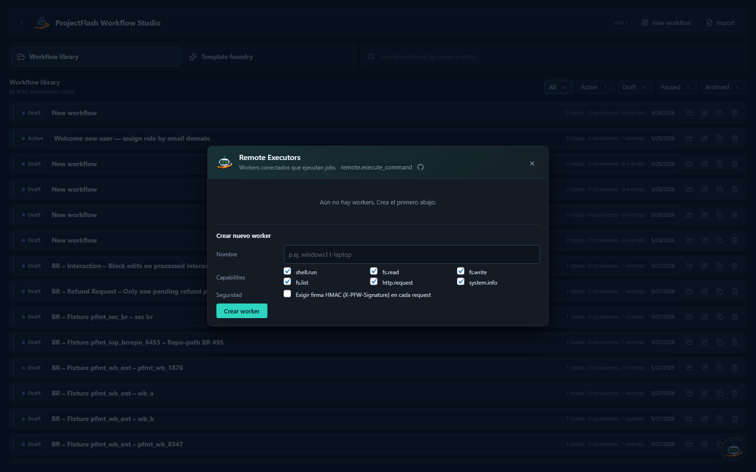Enable 'Exigir firma HMAC' security checkbox
Viewport: 756px width, 472px height.
click(x=287, y=294)
